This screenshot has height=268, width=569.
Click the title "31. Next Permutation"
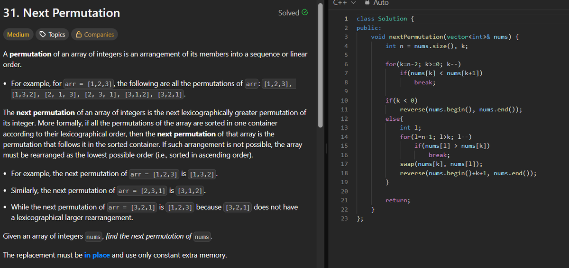[62, 13]
